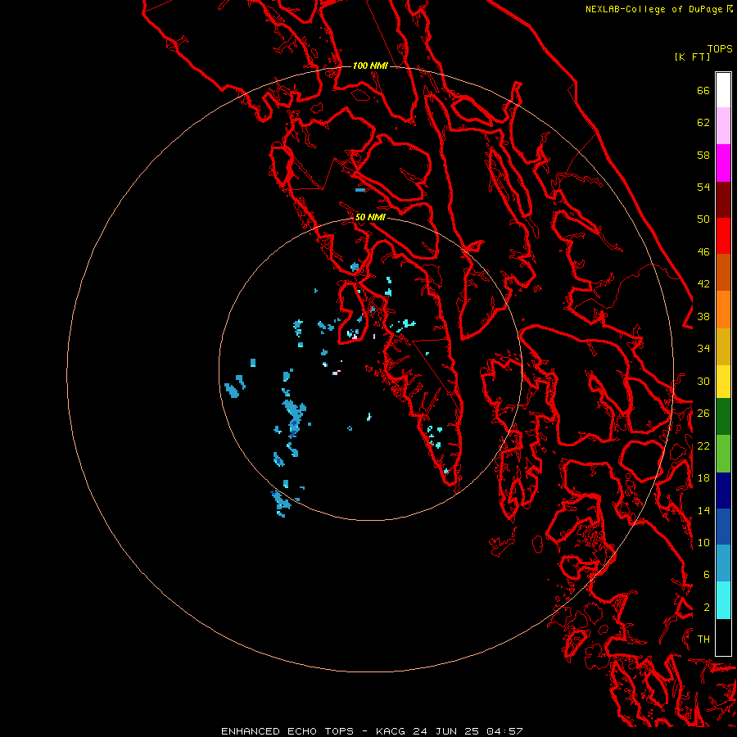Click the legend value 18
The height and width of the screenshot is (737, 737).
point(703,478)
